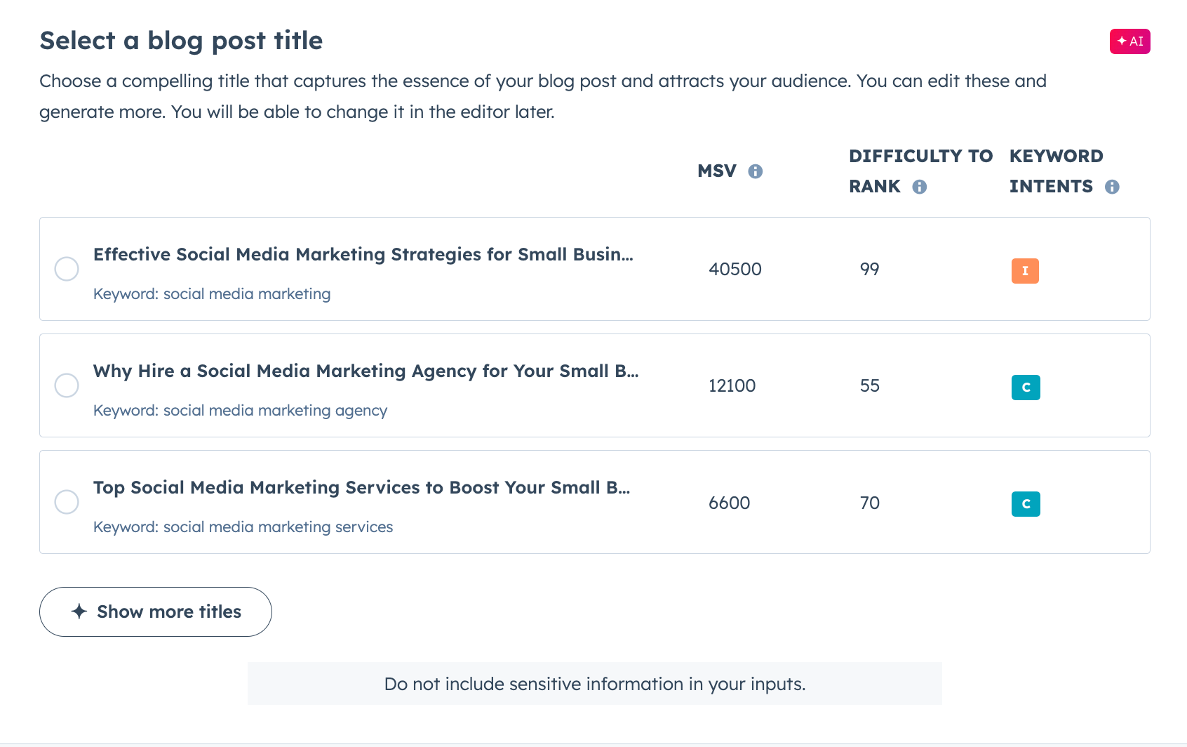Click the C intent badge on the services row
Image resolution: width=1187 pixels, height=747 pixels.
coord(1026,503)
